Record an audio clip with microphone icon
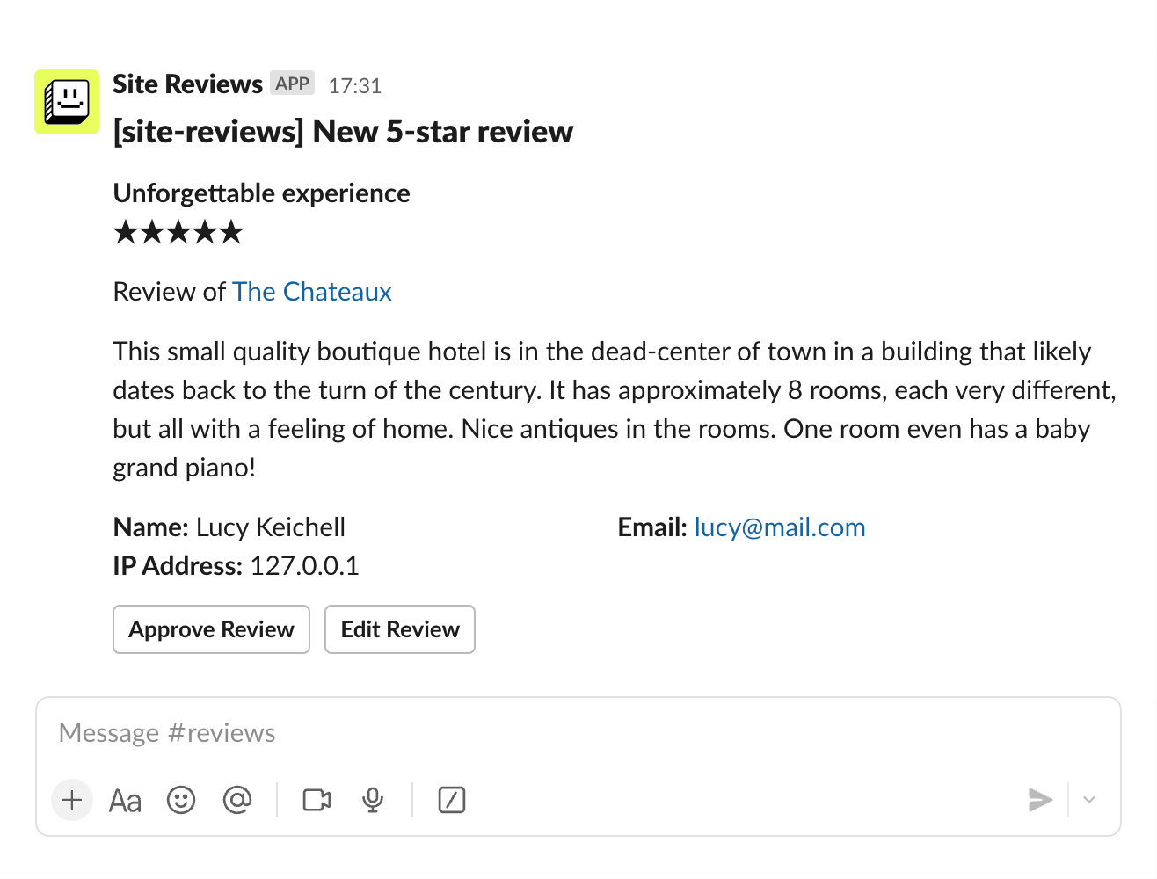Image resolution: width=1157 pixels, height=879 pixels. [373, 800]
